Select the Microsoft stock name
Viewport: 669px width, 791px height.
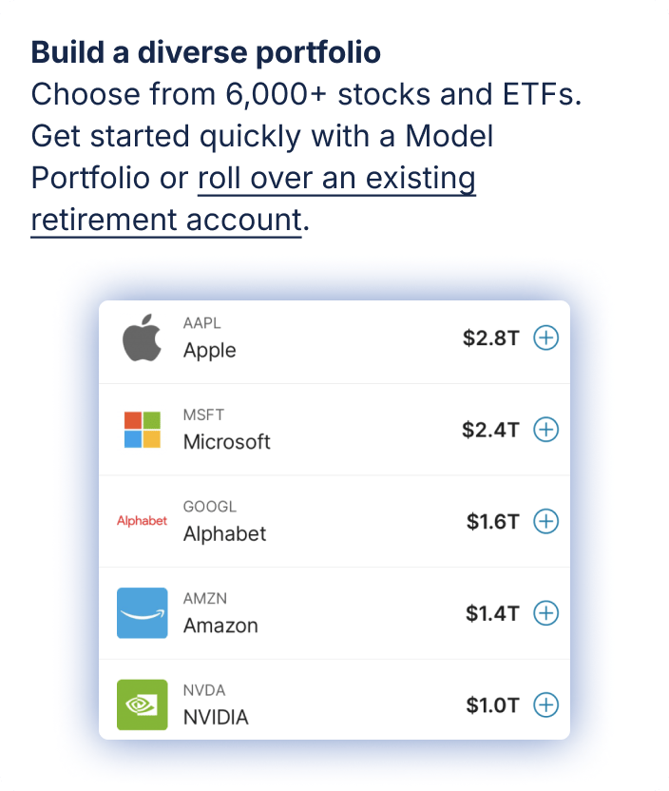pyautogui.click(x=226, y=441)
